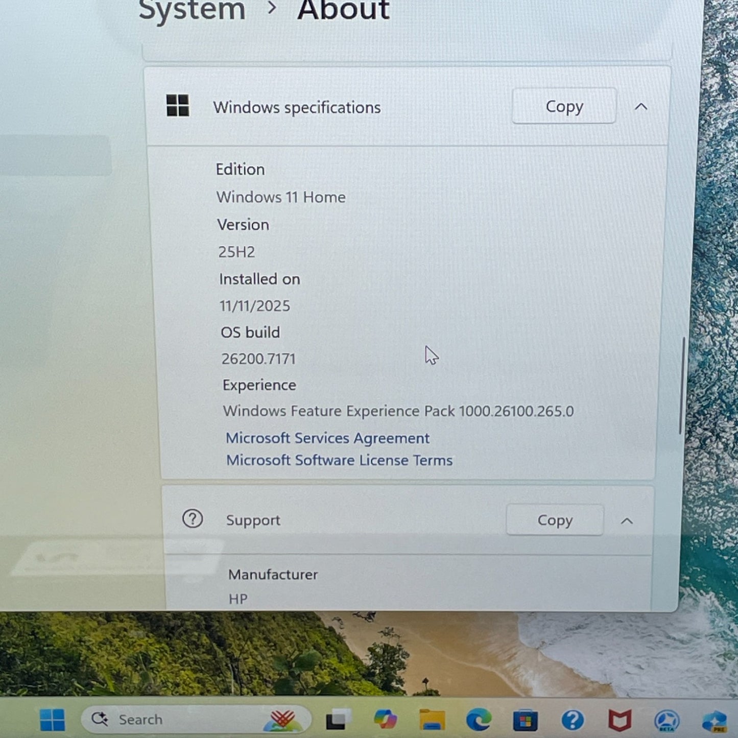The width and height of the screenshot is (738, 738).
Task: Launch Microsoft Copilot from the taskbar
Action: tap(385, 720)
